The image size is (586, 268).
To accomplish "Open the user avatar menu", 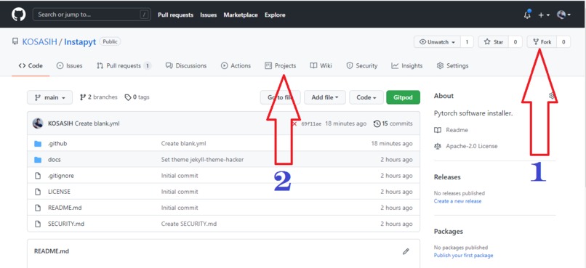I will (563, 15).
